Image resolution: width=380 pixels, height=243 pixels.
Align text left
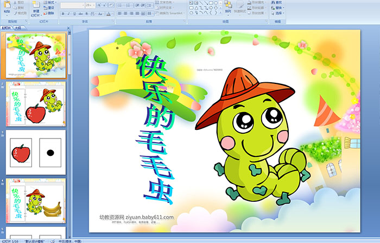pos(120,14)
